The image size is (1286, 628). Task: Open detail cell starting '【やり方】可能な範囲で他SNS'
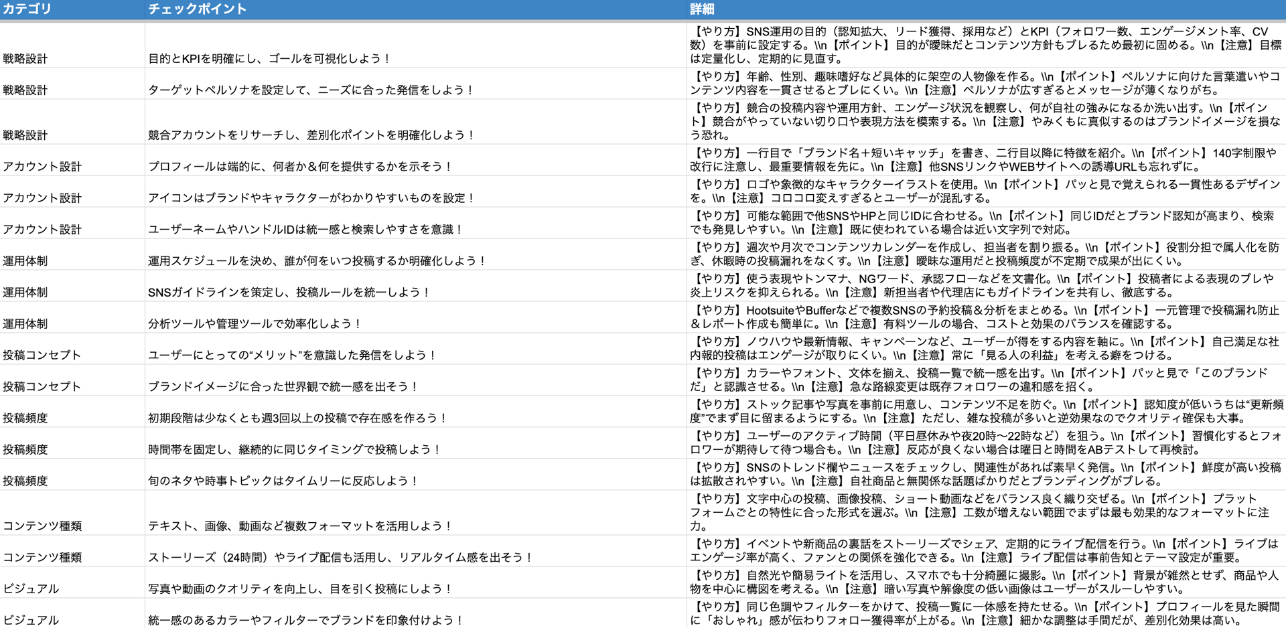(x=987, y=223)
